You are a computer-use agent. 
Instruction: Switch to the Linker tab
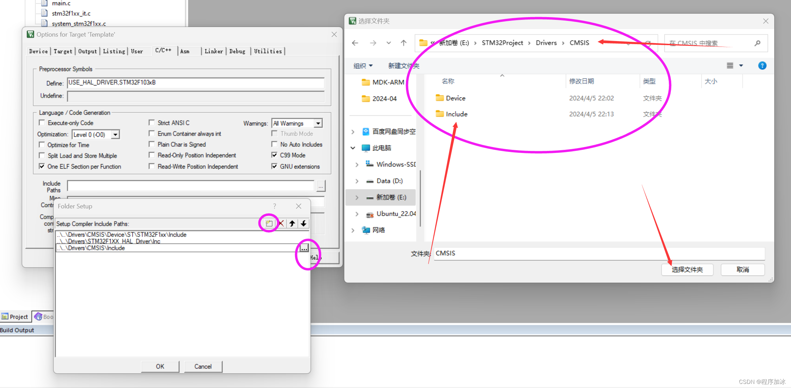pyautogui.click(x=214, y=51)
